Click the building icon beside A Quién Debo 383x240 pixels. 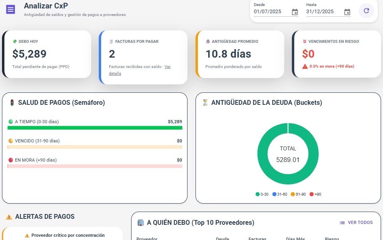coord(141,222)
